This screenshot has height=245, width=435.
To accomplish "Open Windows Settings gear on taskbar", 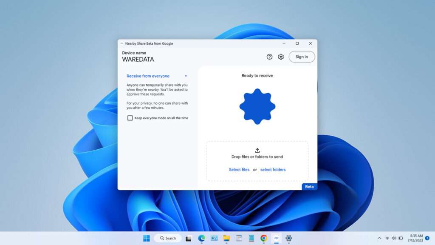I will point(289,238).
